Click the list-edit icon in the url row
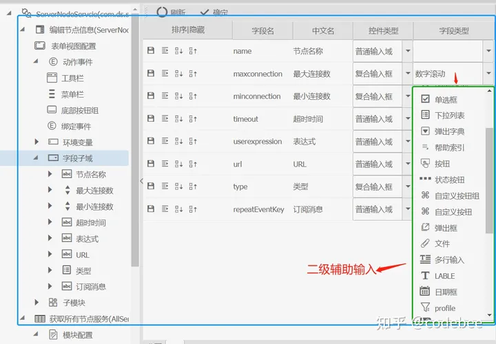This screenshot has height=344, width=496. (x=165, y=164)
